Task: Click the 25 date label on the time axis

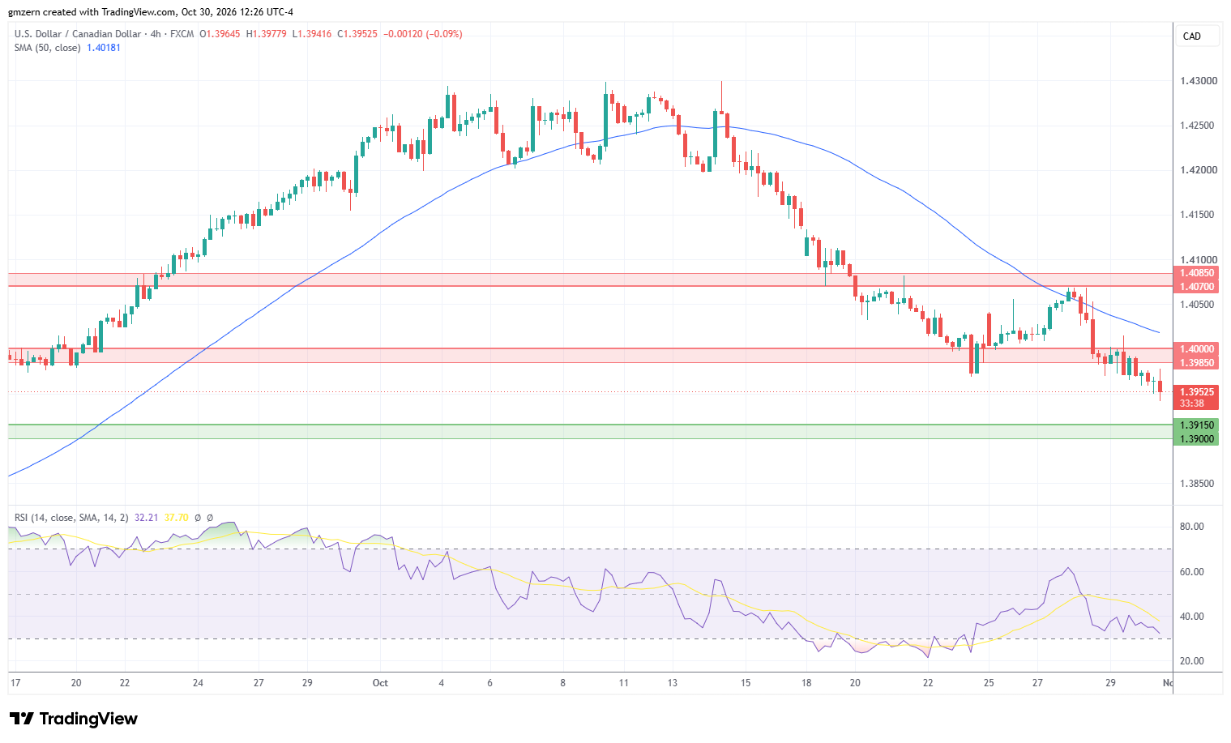Action: click(989, 683)
